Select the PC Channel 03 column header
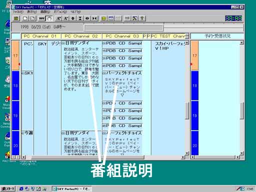The height and width of the screenshot is (192, 256). (122, 36)
